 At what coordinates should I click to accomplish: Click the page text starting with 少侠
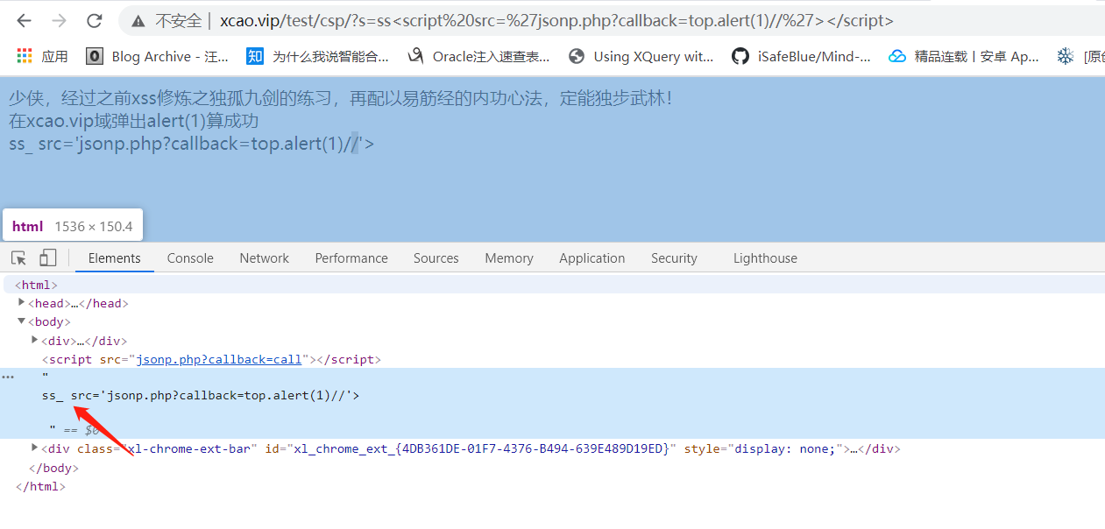click(x=341, y=98)
